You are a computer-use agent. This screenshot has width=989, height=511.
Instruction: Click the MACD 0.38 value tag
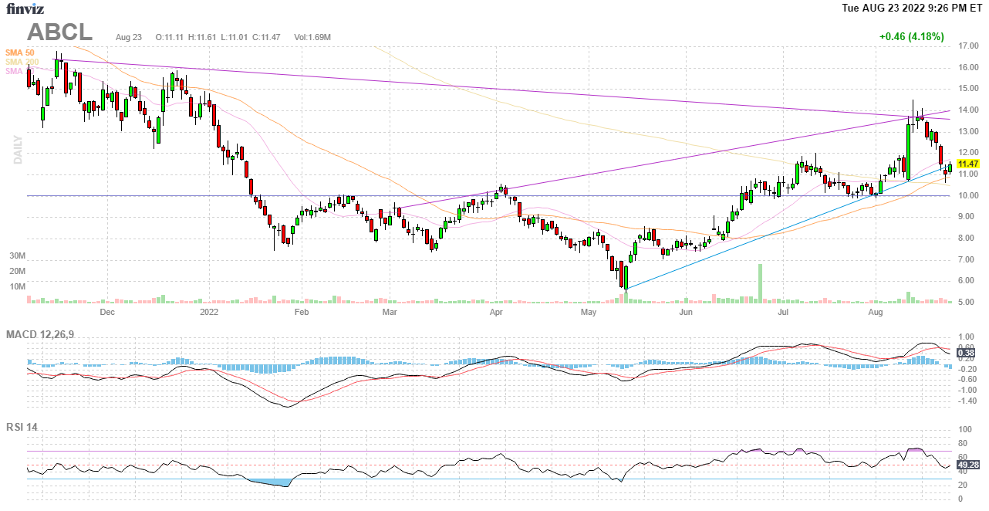pos(967,354)
